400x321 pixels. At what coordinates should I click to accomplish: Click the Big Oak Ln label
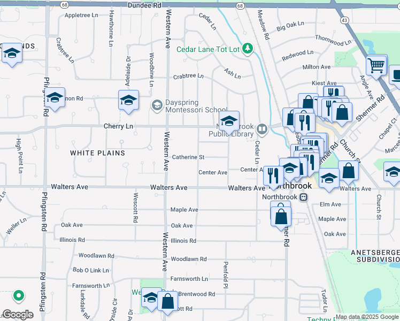pos(290,26)
